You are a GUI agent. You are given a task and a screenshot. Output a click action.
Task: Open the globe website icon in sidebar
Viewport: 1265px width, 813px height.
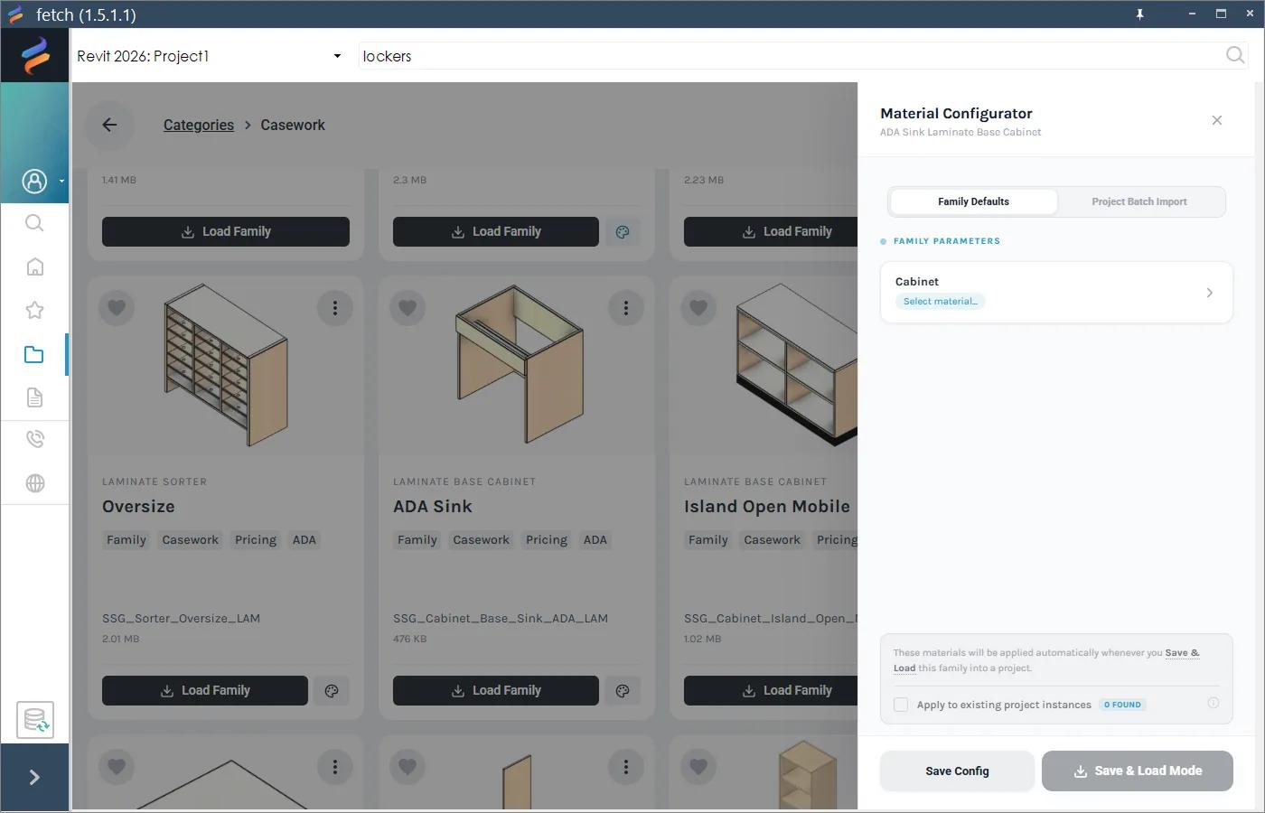click(x=34, y=483)
